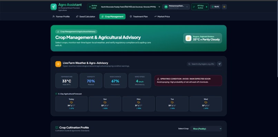Toggle the light theme sun icon
The image size is (278, 137).
(224, 7)
